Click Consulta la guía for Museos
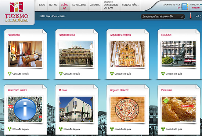 (72, 129)
